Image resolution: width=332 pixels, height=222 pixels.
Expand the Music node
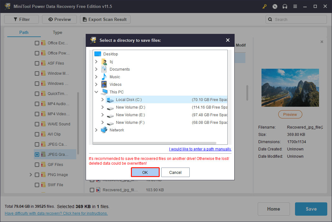click(96, 77)
